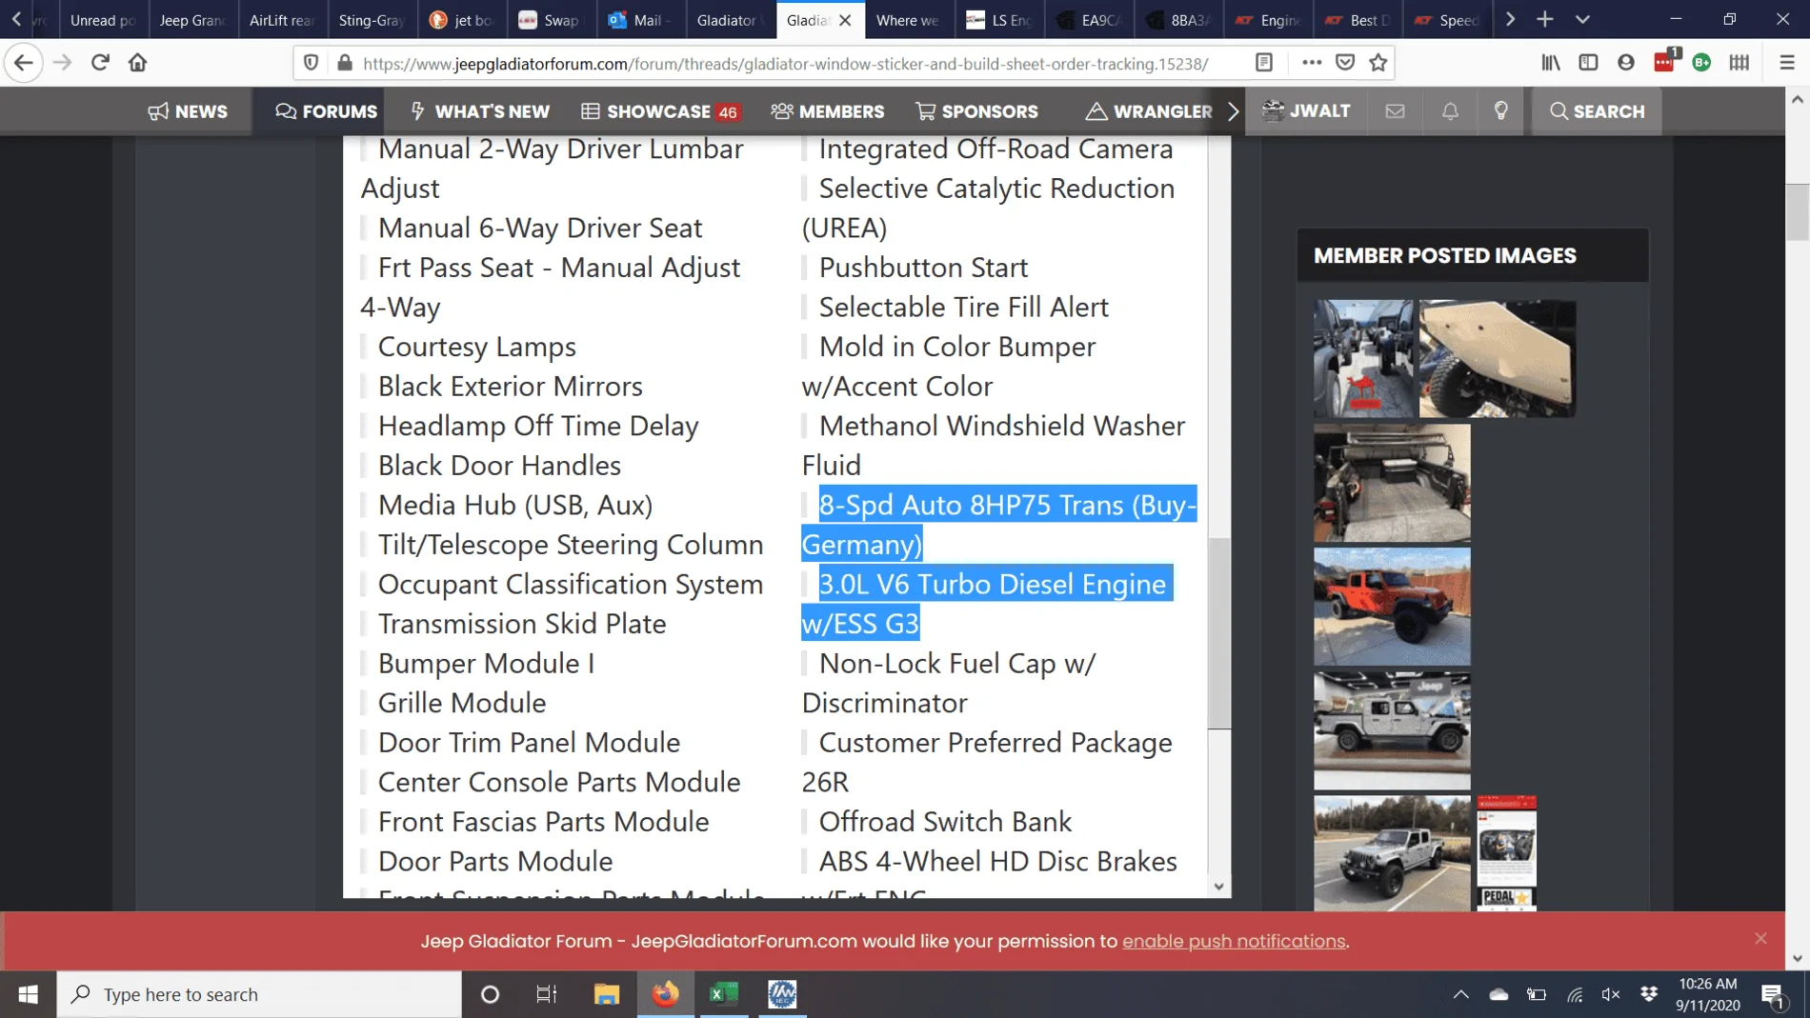Go back to previous page
This screenshot has height=1018, width=1810.
24,63
